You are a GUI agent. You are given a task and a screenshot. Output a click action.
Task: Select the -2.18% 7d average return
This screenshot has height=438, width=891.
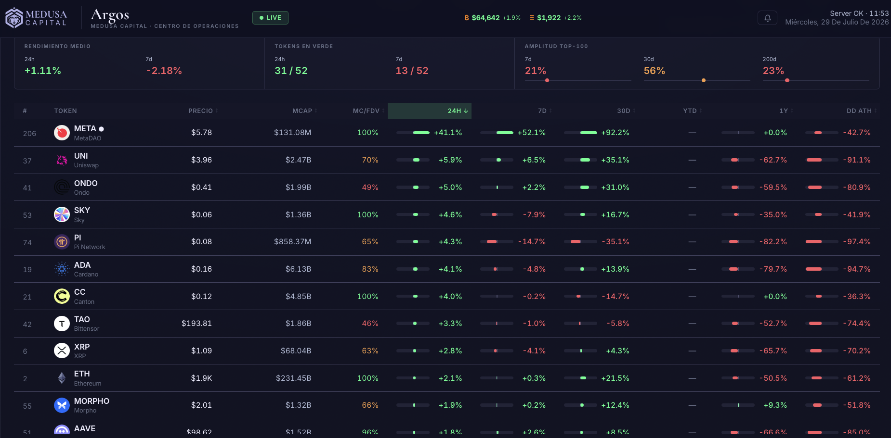pos(164,71)
